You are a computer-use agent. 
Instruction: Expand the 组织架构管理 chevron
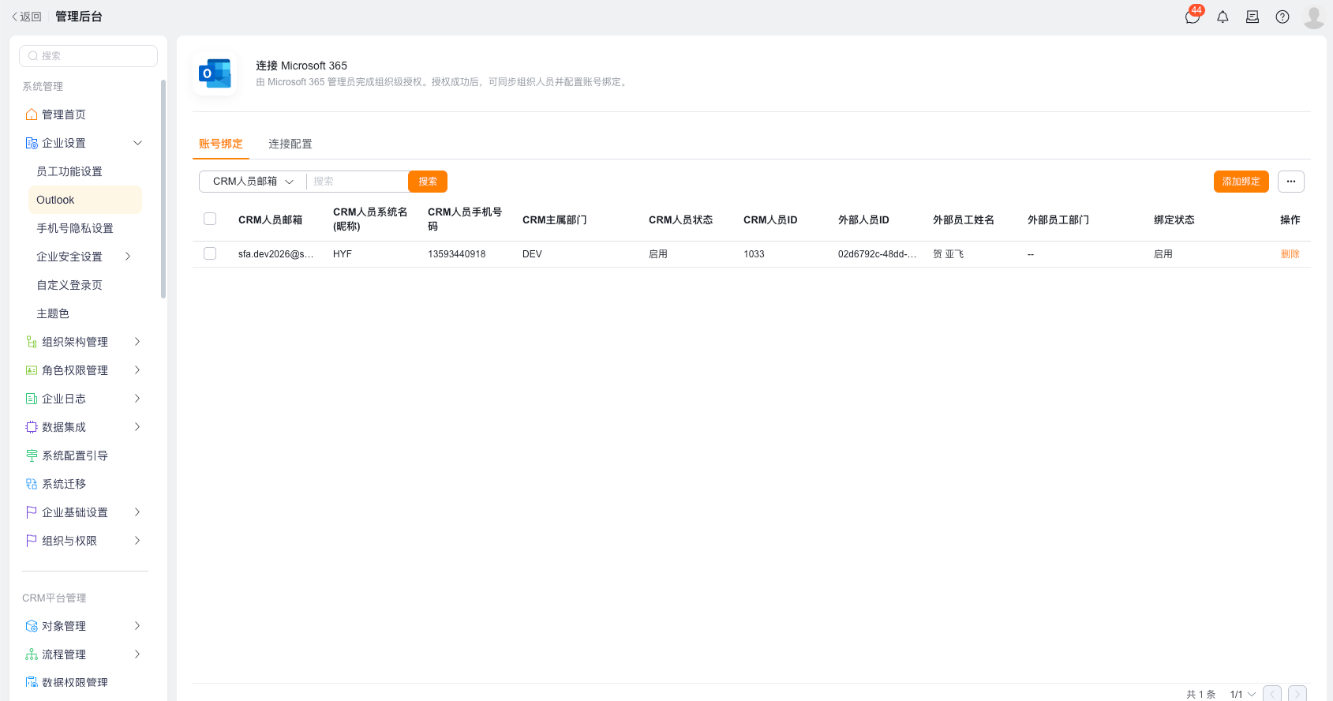(x=137, y=342)
